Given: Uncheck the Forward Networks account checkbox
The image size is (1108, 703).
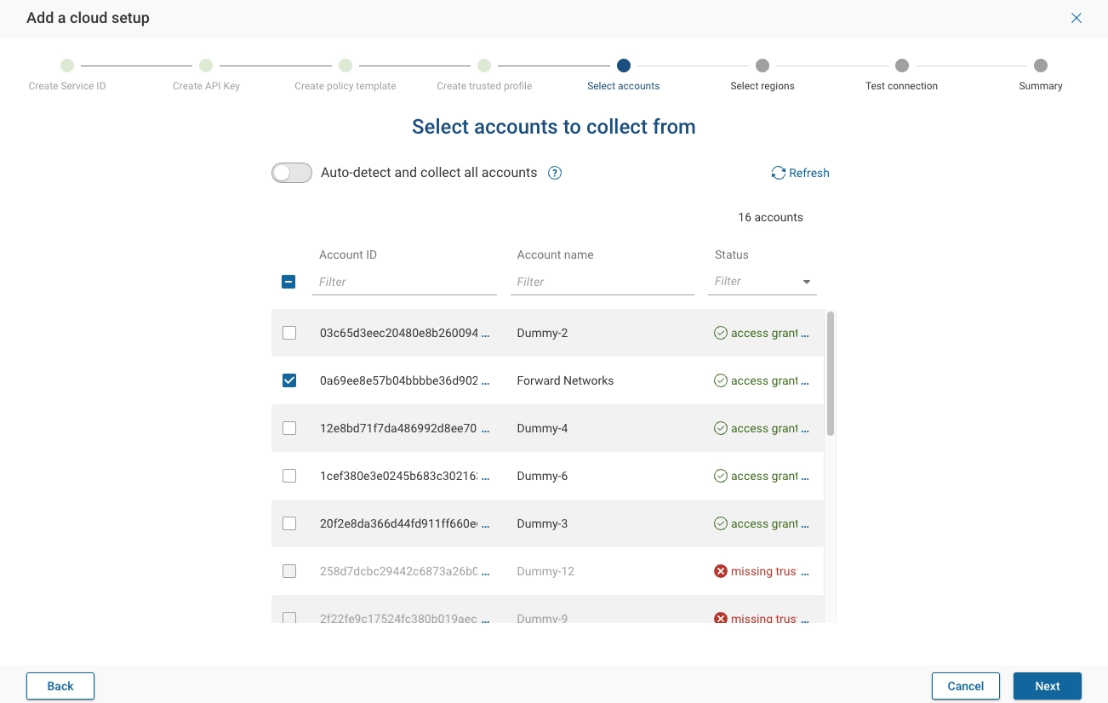Looking at the screenshot, I should (289, 380).
